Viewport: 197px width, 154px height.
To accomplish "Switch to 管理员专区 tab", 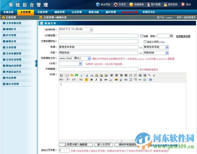I will (149, 12).
